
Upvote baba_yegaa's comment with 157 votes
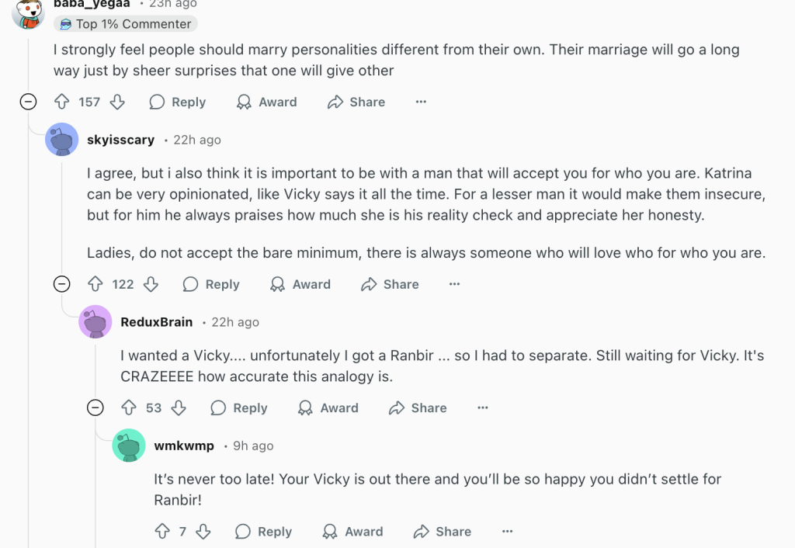62,102
